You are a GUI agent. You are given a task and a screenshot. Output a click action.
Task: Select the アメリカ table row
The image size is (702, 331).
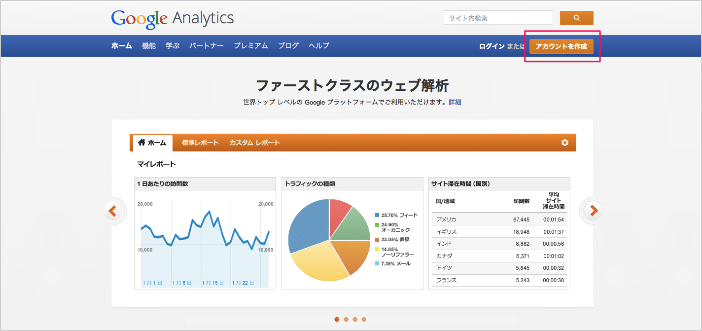[500, 220]
